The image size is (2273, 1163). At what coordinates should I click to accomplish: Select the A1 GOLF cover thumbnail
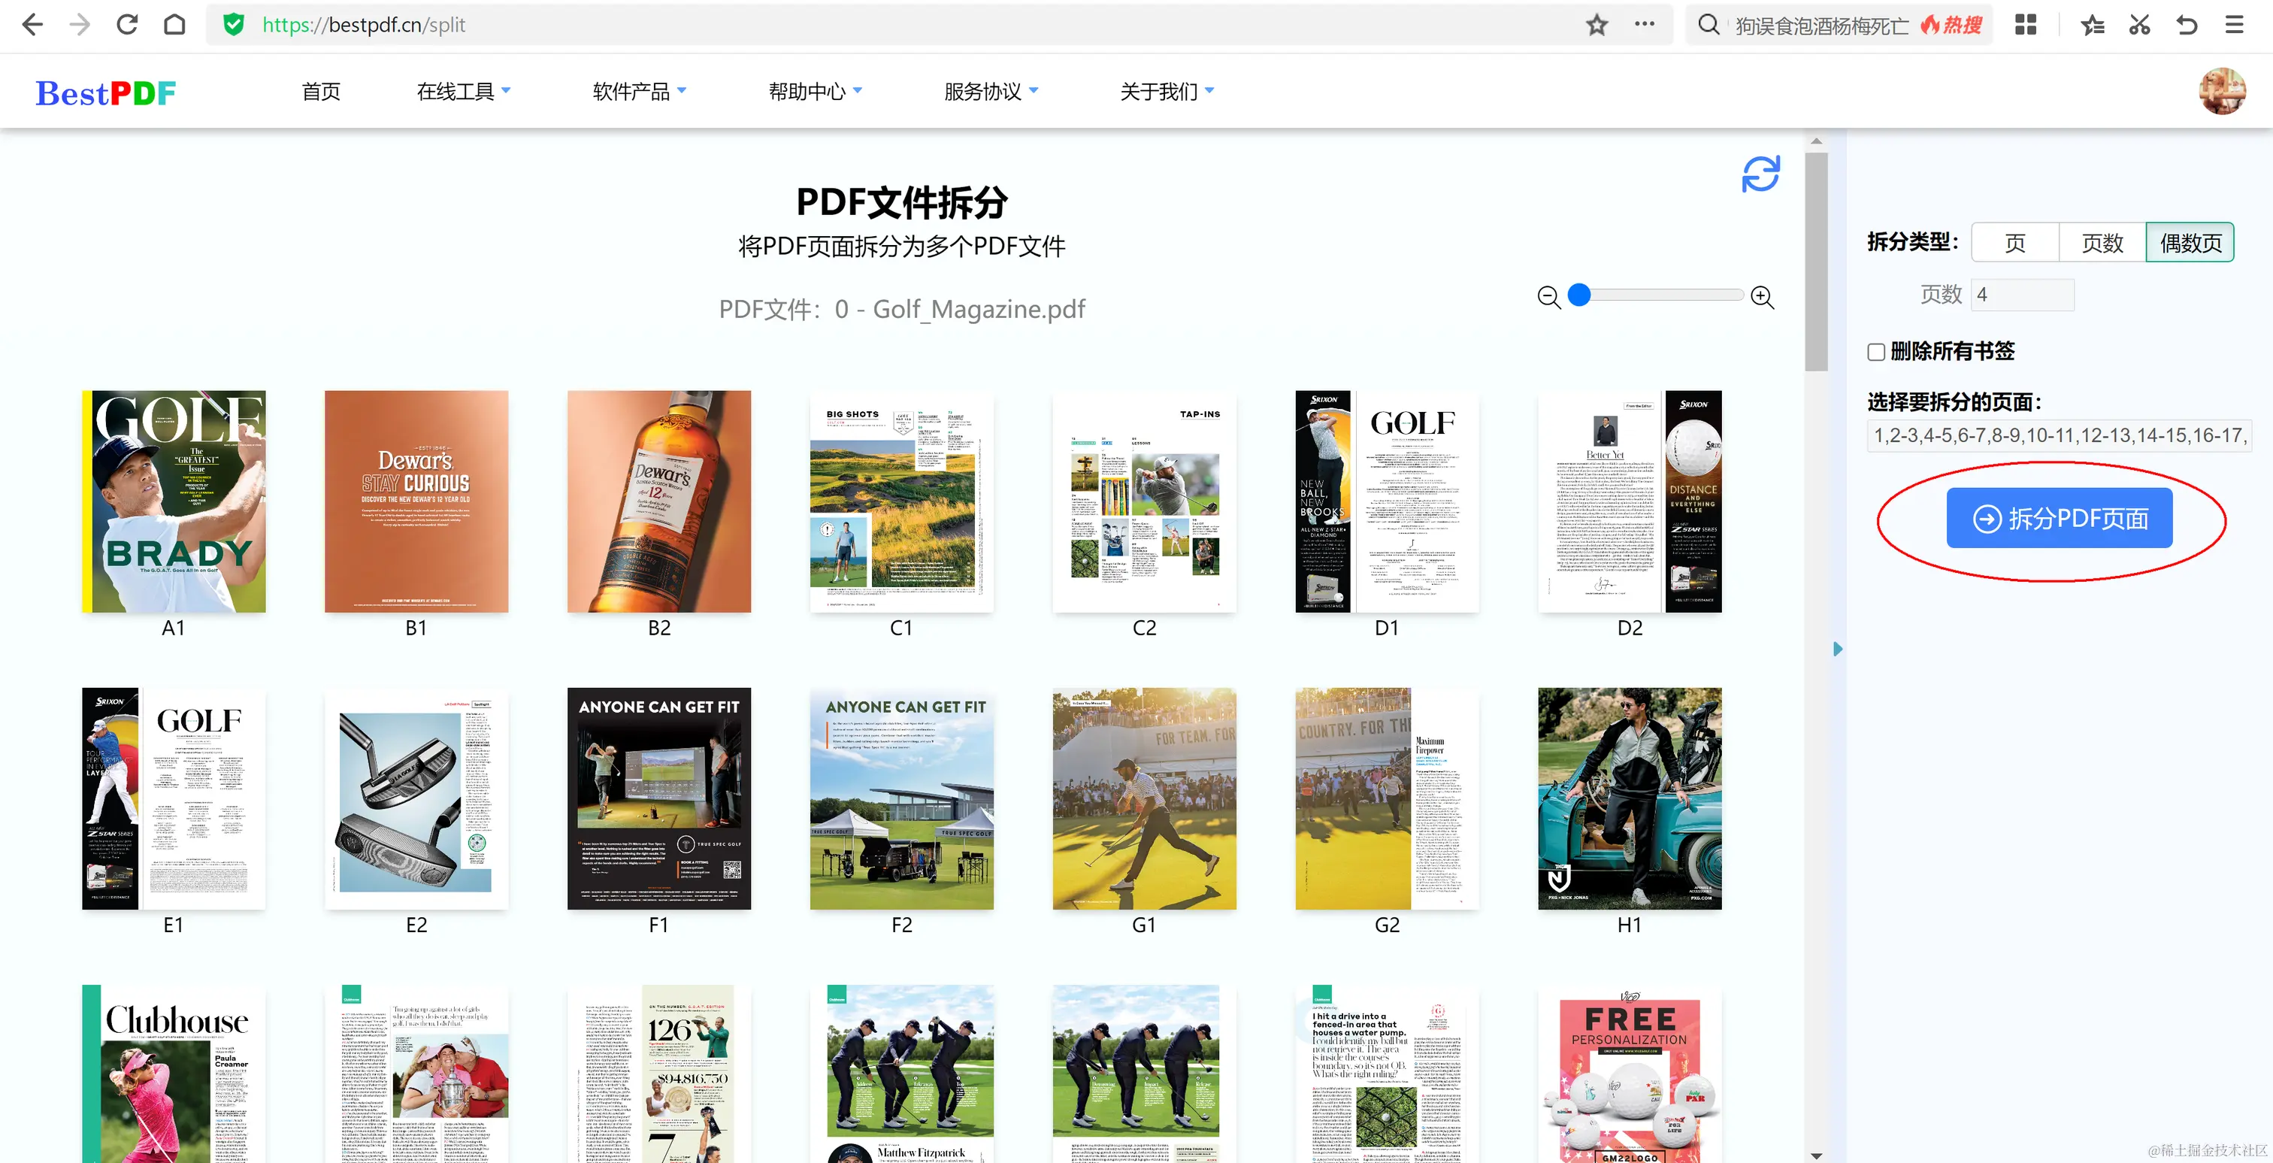tap(174, 501)
